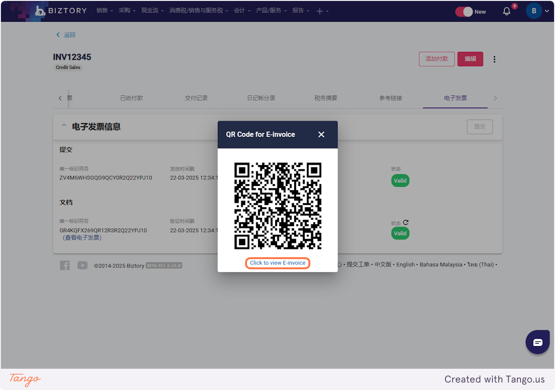Image resolution: width=555 pixels, height=390 pixels.
Task: Click the BETA-SIJ 1.13.0 version badge
Action: (x=164, y=266)
